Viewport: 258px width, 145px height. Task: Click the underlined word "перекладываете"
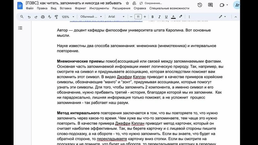point(112,139)
